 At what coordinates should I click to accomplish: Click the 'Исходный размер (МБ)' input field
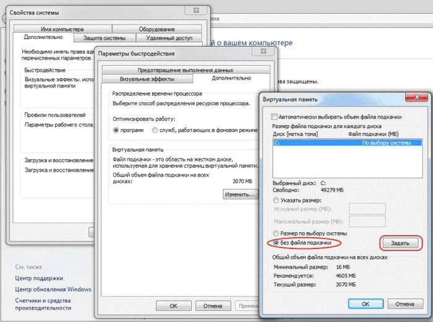pos(367,209)
